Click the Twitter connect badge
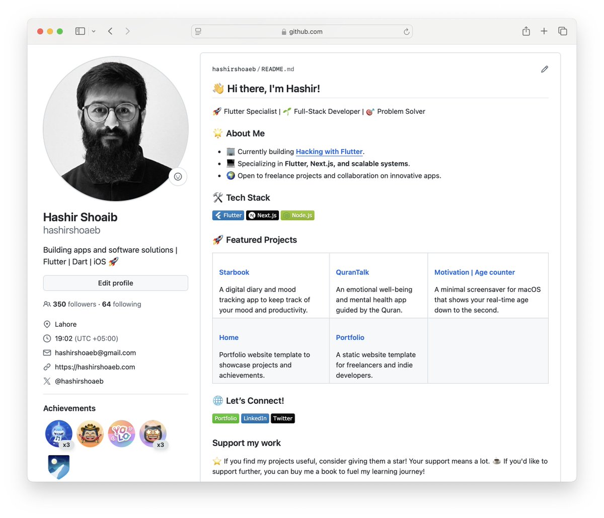The height and width of the screenshot is (518, 604). (x=283, y=418)
